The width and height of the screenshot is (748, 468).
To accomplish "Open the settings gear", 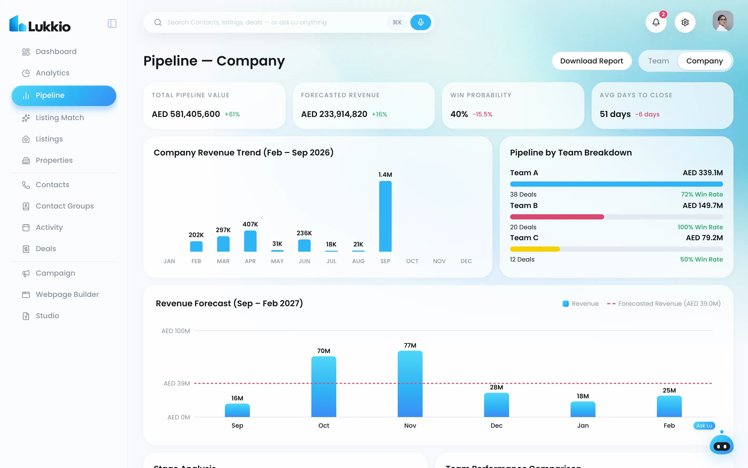I will 685,22.
